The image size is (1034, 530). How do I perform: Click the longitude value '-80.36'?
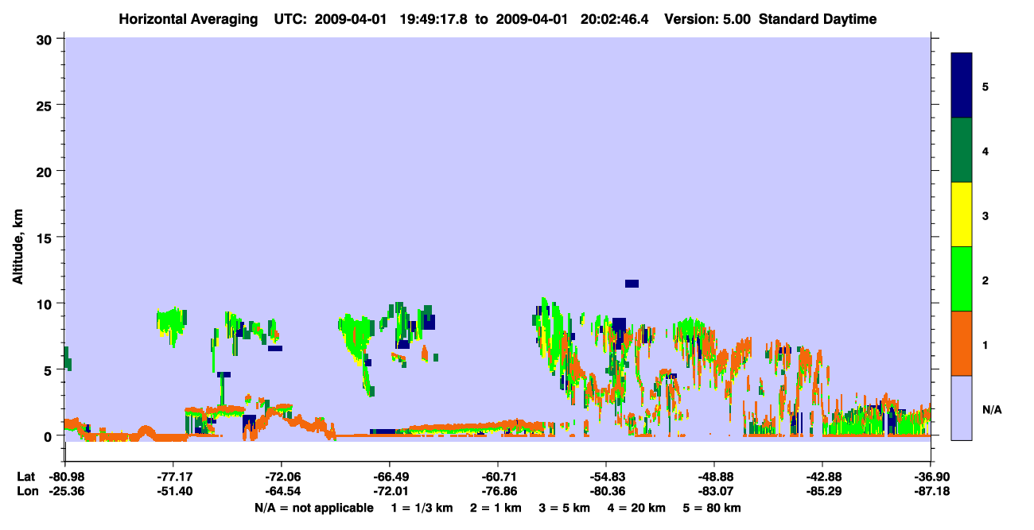pyautogui.click(x=606, y=492)
